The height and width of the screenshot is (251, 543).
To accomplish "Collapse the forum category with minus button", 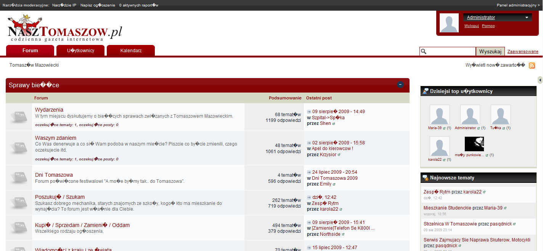I will click(x=400, y=85).
